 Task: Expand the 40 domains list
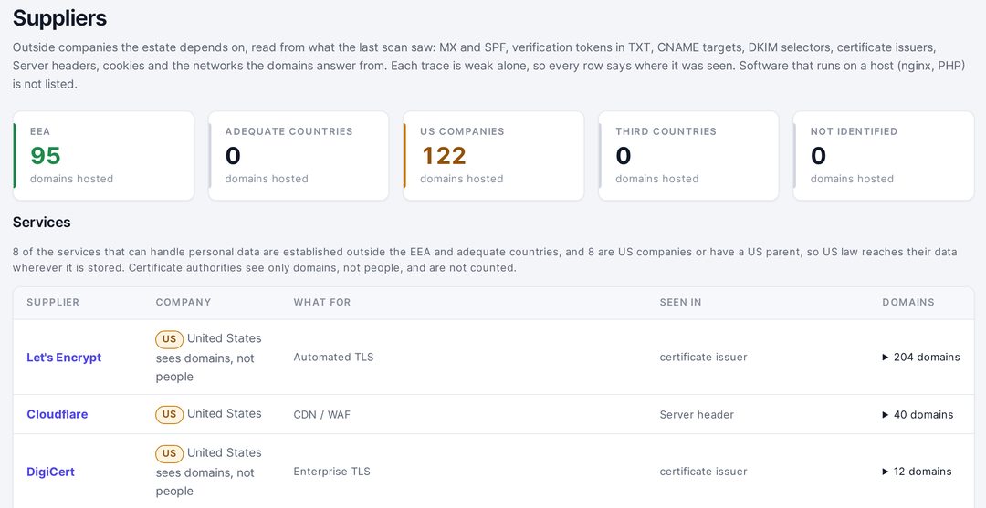[x=918, y=414]
